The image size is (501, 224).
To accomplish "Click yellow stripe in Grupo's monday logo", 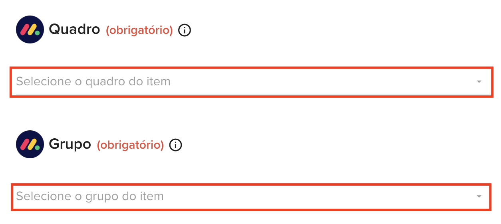I will point(31,144).
